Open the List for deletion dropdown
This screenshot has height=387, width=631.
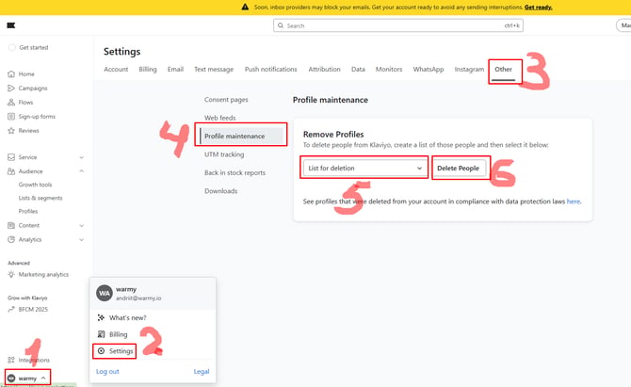tap(364, 169)
